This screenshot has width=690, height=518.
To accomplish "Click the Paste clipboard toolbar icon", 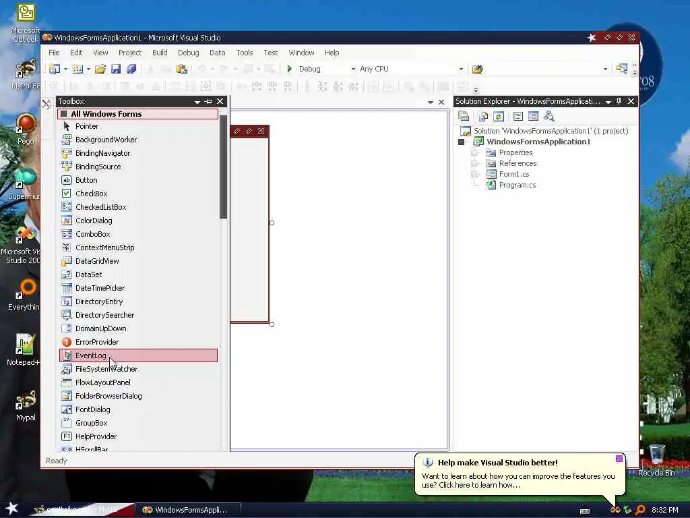I will (181, 69).
